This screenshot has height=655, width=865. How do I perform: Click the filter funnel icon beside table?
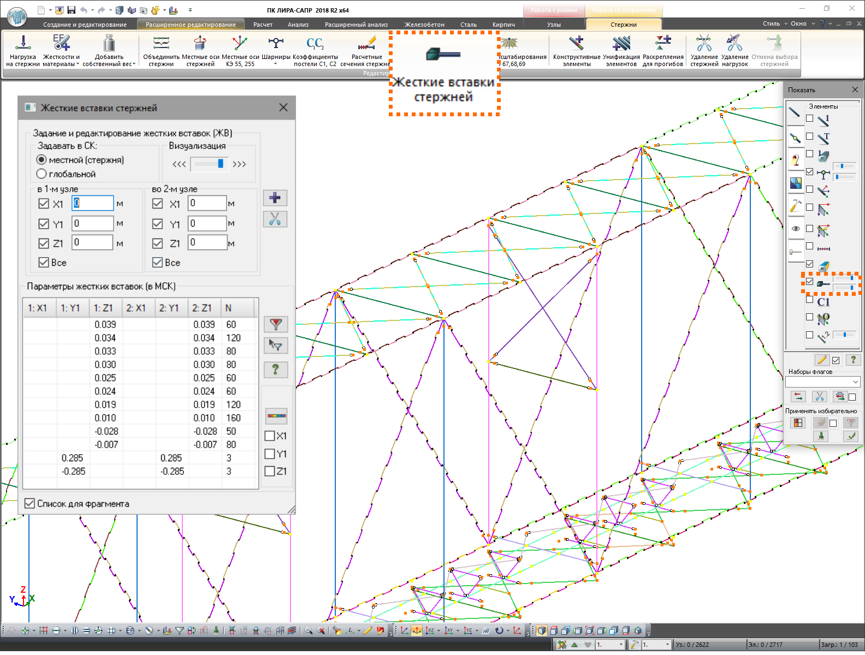(x=275, y=324)
